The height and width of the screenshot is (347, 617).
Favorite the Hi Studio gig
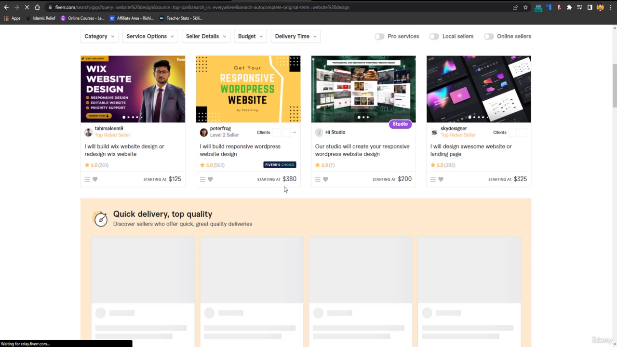pos(325,179)
